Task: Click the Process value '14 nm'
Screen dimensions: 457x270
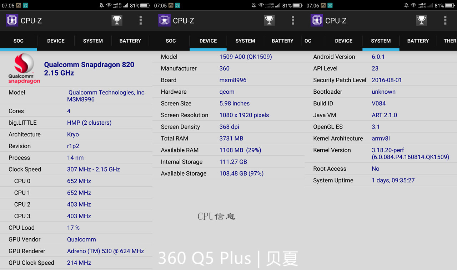Action: (x=75, y=158)
